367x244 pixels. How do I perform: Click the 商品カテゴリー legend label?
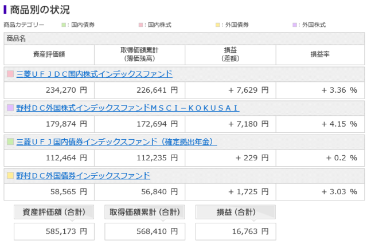(x=24, y=25)
